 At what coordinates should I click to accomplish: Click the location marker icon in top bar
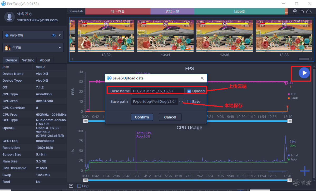[295, 12]
